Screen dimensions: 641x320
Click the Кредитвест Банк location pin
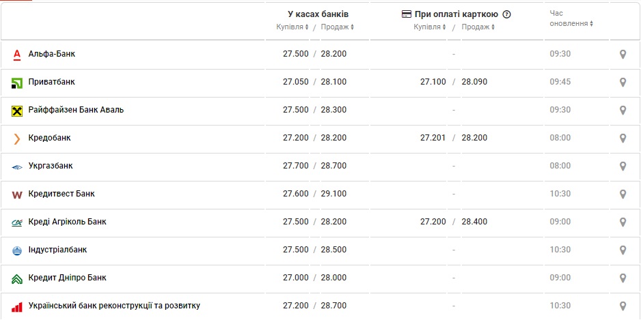[623, 194]
